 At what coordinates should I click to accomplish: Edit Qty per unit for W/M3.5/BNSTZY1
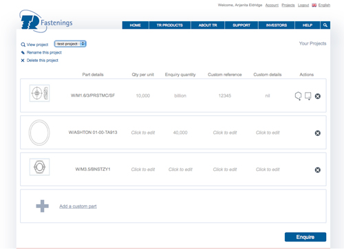coord(143,170)
